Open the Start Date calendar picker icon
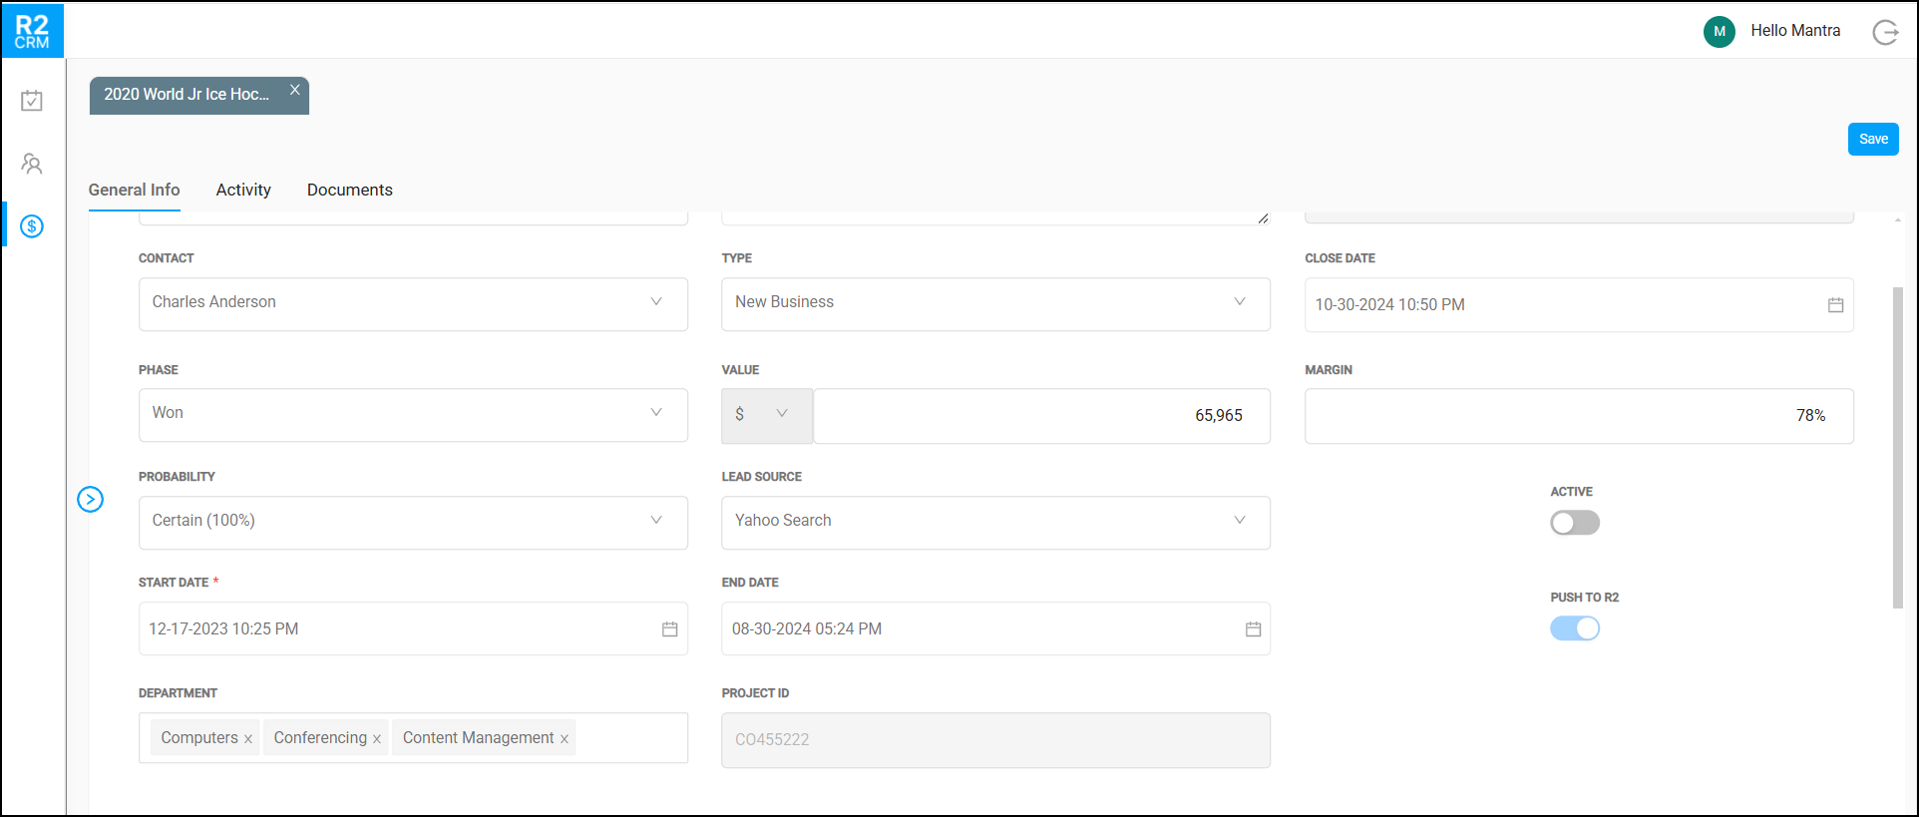 point(670,629)
